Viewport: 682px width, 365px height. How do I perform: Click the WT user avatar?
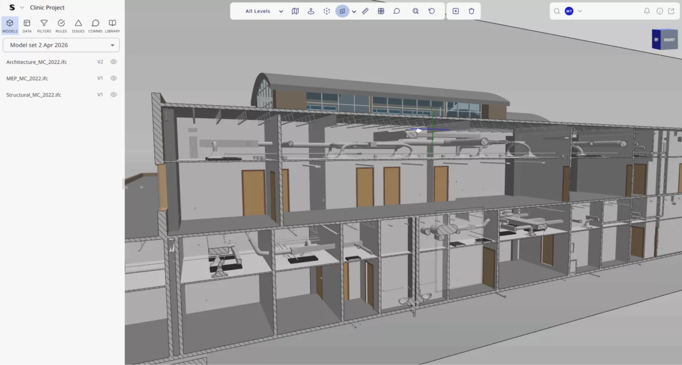569,11
